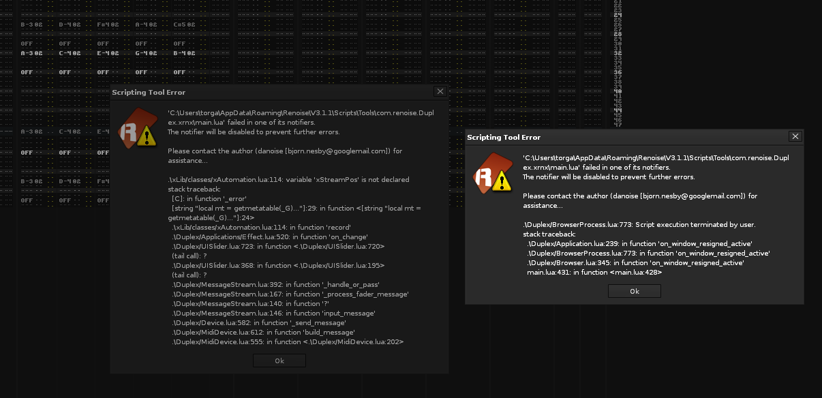Click the MidiDevice.lua:612 'build_message' line
Image resolution: width=822 pixels, height=398 pixels.
(265, 332)
